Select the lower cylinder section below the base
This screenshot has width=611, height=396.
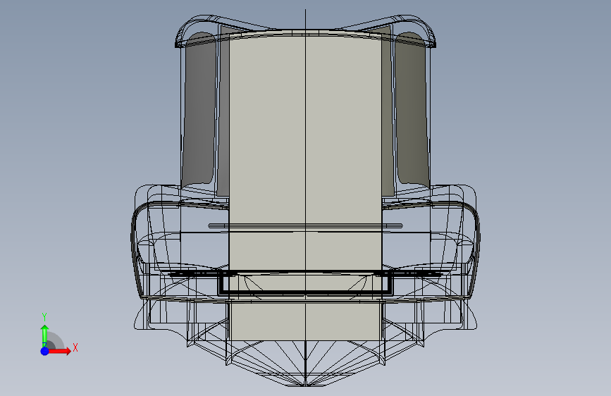[x=305, y=321]
